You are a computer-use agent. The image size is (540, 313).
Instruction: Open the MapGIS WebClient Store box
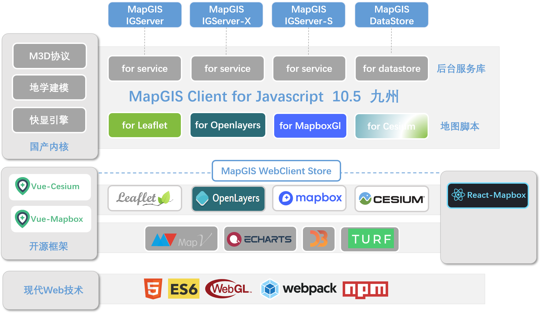coord(276,171)
